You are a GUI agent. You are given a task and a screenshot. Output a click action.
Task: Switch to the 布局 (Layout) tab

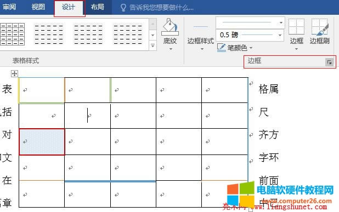(98, 7)
